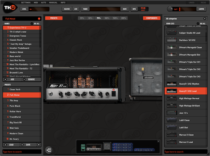The height and width of the screenshot is (156, 210).
Task: Select the 70s Amp preset
Action: tap(22, 100)
